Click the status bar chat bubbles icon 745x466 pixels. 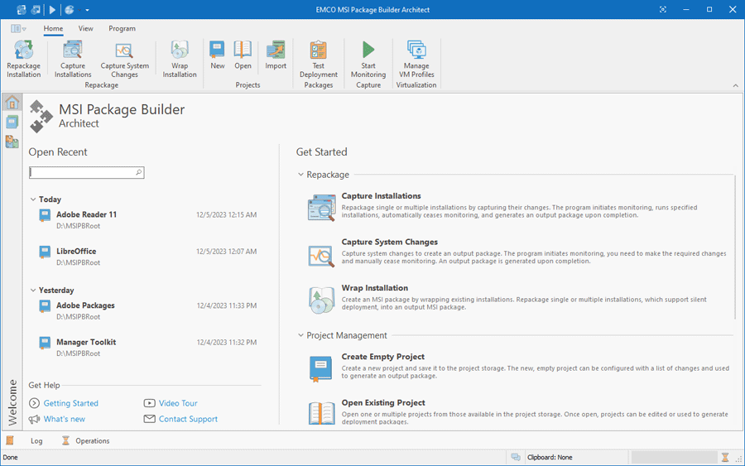coord(516,458)
